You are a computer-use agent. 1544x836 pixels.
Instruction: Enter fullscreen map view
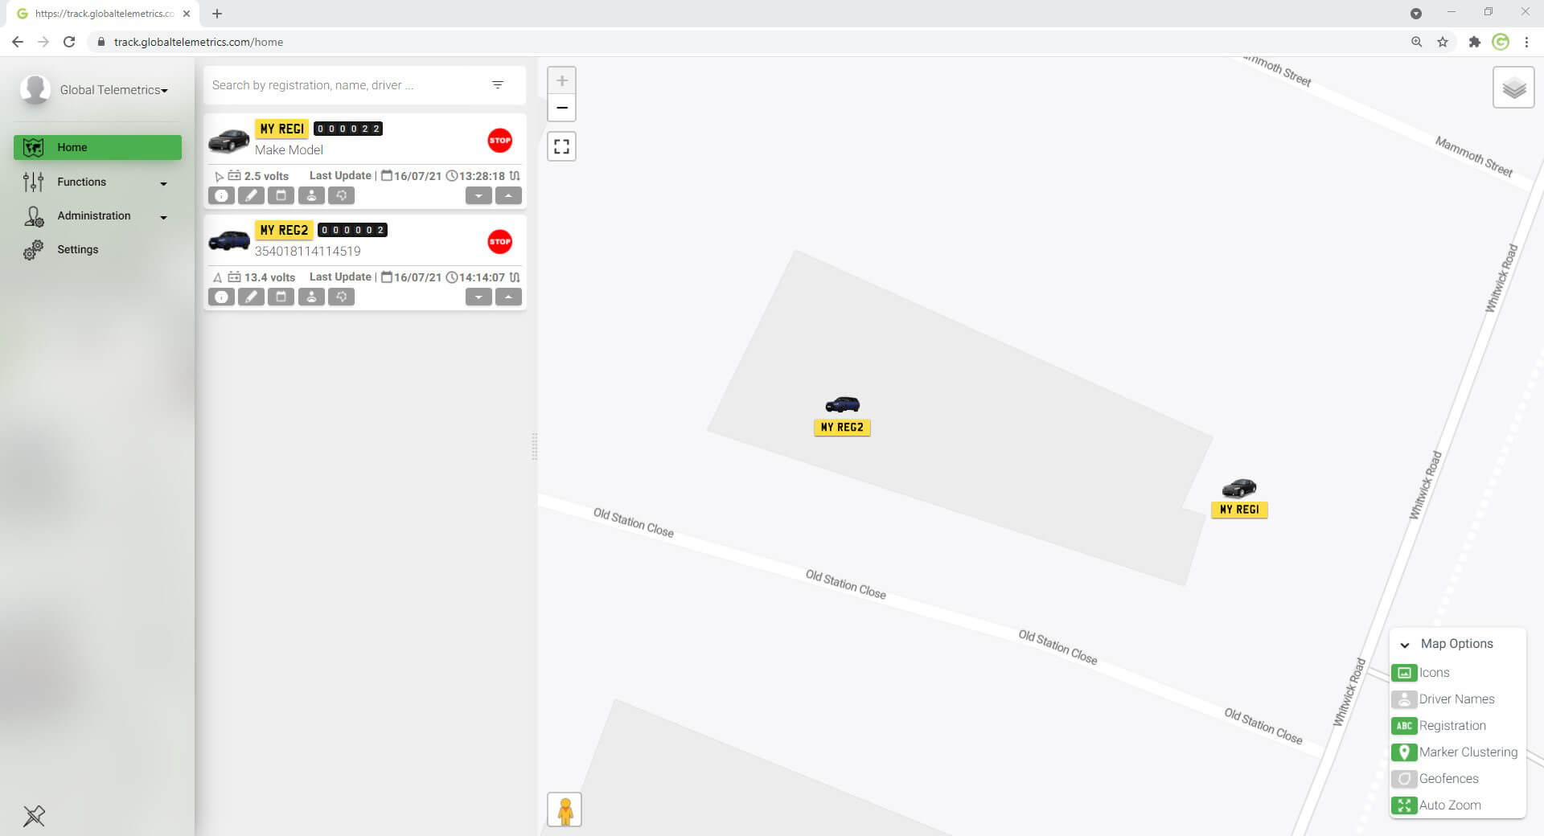coord(561,146)
